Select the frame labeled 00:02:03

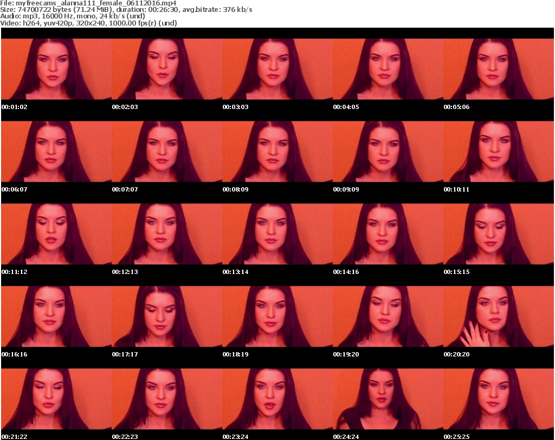click(x=166, y=69)
